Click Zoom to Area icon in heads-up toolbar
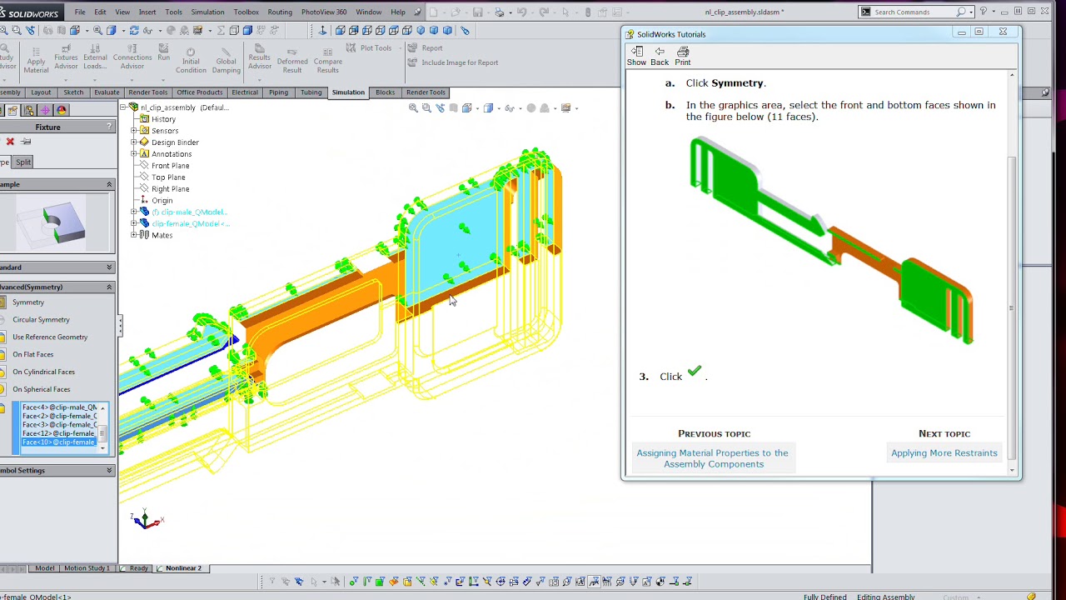This screenshot has width=1066, height=600. [x=426, y=108]
